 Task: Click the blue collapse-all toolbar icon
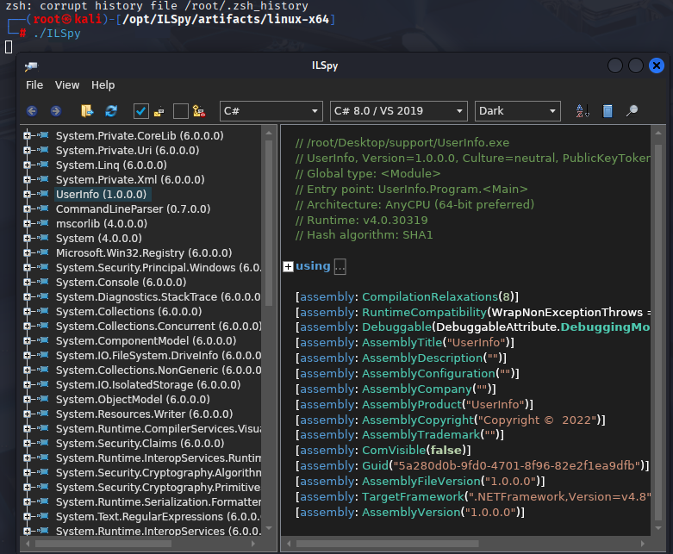(608, 111)
